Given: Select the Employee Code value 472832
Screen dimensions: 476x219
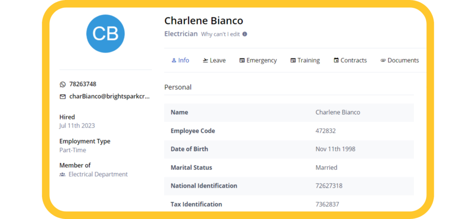Looking at the screenshot, I should coord(326,131).
